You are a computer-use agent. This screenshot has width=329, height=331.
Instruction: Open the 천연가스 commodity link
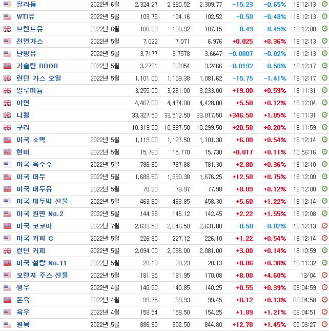30,42
